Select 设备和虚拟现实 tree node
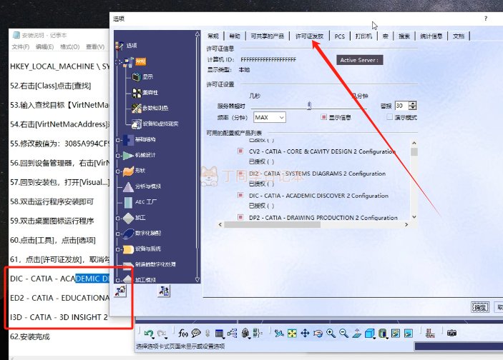 (160, 124)
